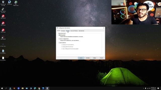
Task: Toggle Usar configuración de arranque original checkbox
Action: click(x=62, y=49)
